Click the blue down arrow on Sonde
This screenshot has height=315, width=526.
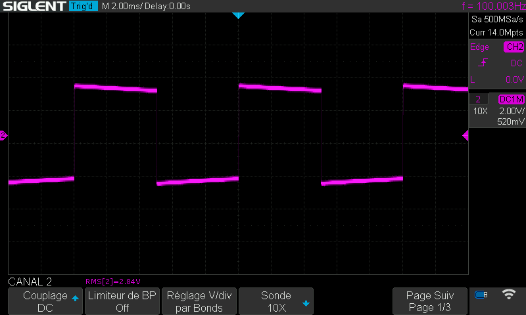[306, 303]
